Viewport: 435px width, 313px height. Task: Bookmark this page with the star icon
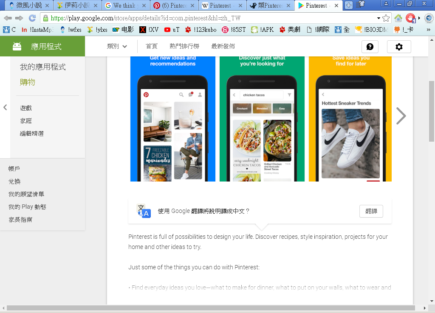[386, 18]
